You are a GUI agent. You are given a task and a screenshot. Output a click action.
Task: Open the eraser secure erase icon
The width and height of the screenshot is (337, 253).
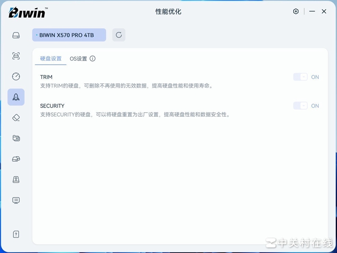click(16, 118)
